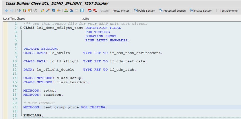Image resolution: width=241 pixels, height=119 pixels.
Task: Click the text 'if_cds_test_data'
Action: (127, 61)
